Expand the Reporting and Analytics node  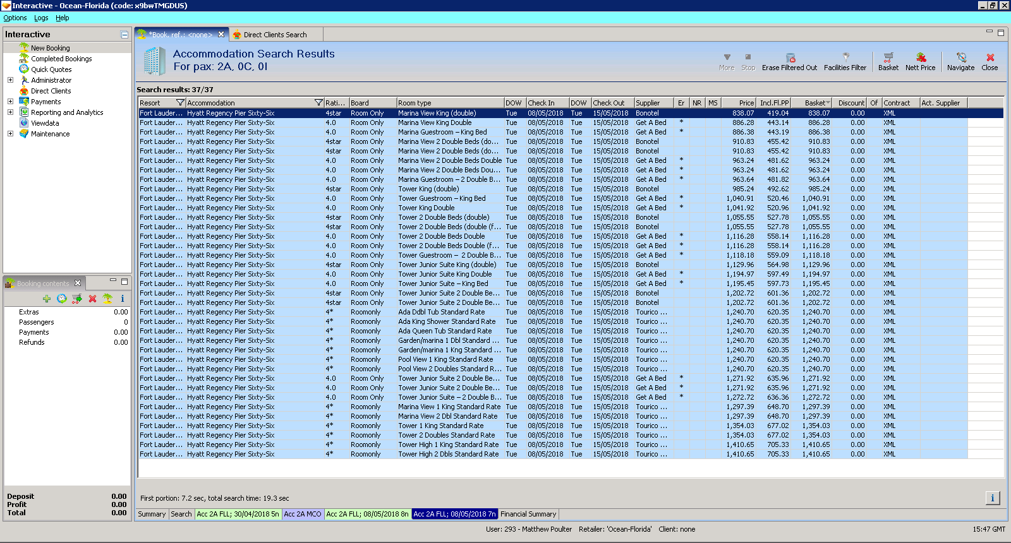tap(10, 112)
